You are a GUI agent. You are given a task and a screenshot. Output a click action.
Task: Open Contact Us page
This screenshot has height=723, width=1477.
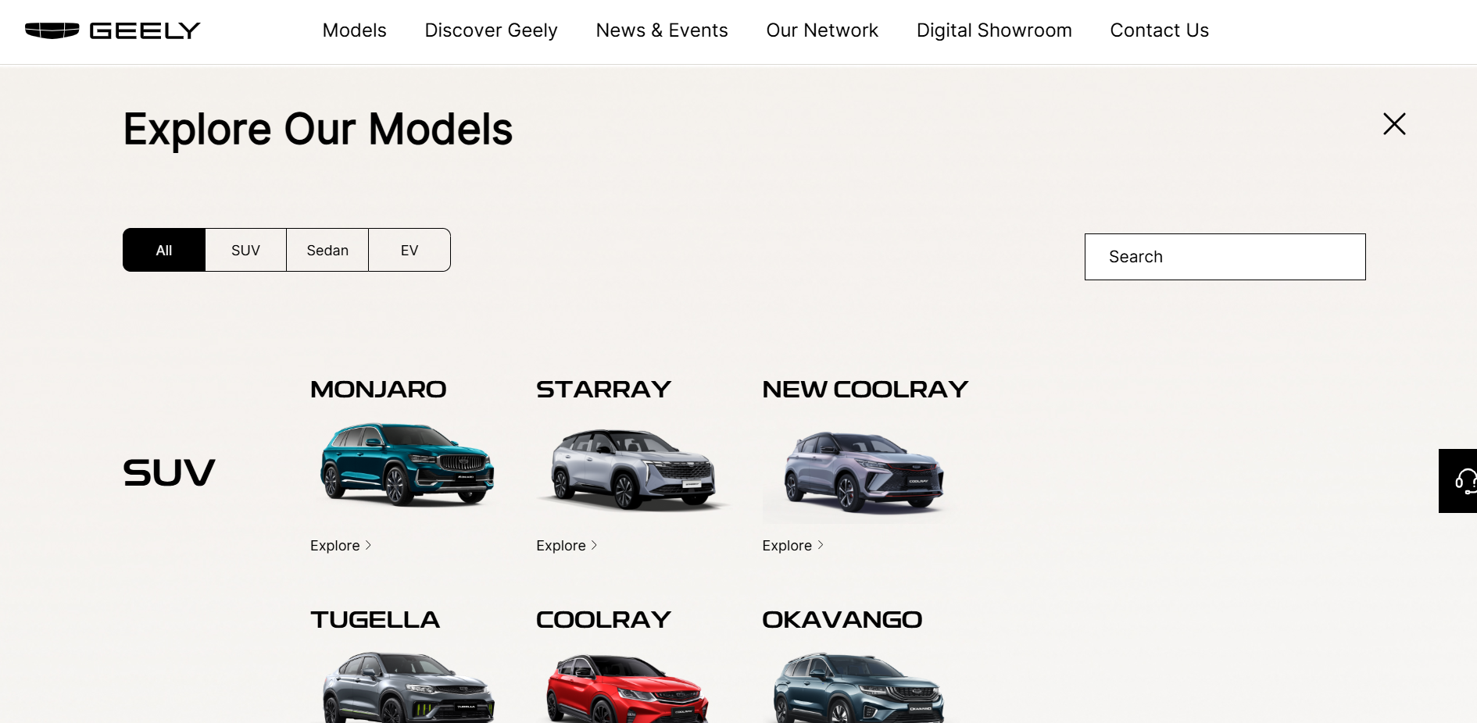click(1160, 30)
